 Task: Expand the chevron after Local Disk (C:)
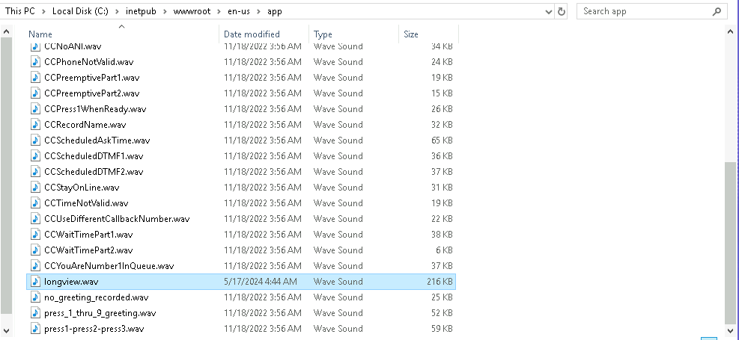click(119, 11)
